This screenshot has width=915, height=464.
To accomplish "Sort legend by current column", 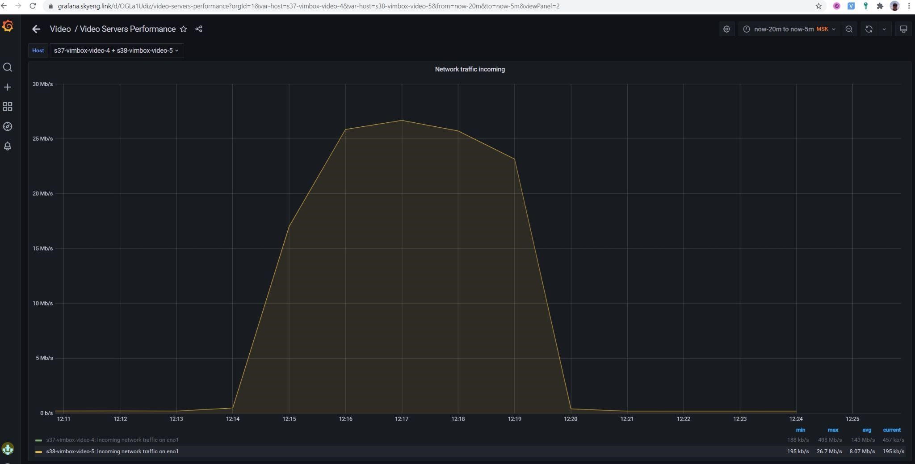I will pos(892,430).
